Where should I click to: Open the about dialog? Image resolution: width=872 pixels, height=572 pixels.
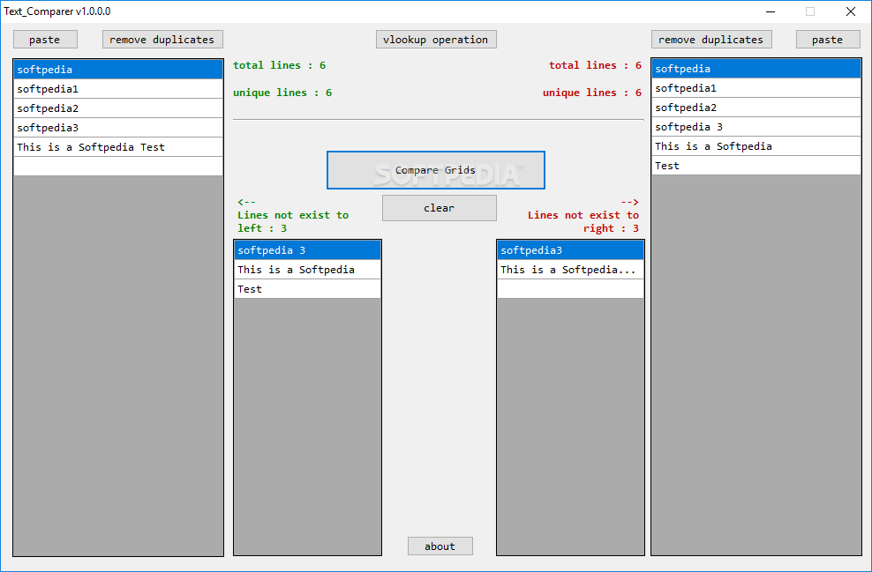click(x=440, y=546)
